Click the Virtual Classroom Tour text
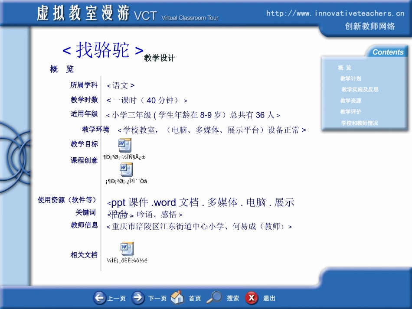Image resolution: width=412 pixels, height=309 pixels. 190,18
